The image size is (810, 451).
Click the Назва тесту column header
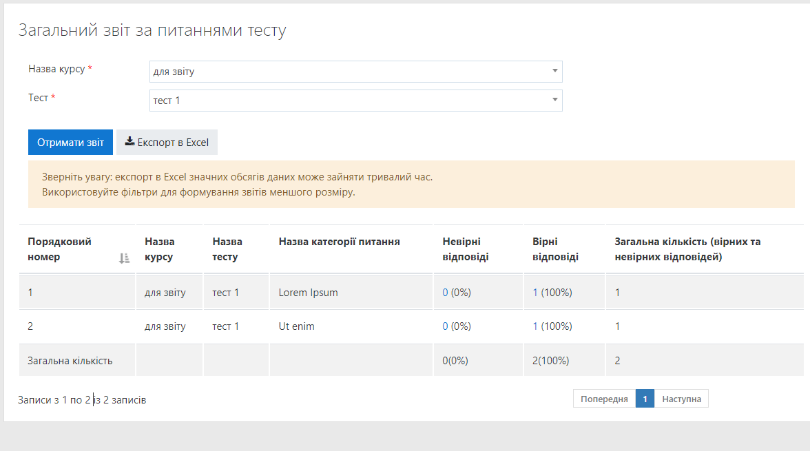coord(236,249)
